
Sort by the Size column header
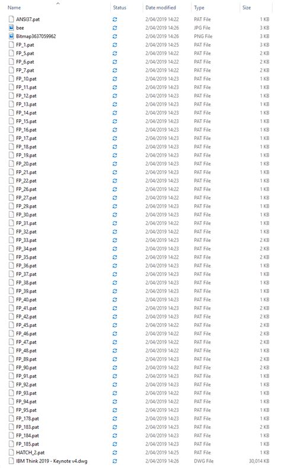[x=247, y=8]
